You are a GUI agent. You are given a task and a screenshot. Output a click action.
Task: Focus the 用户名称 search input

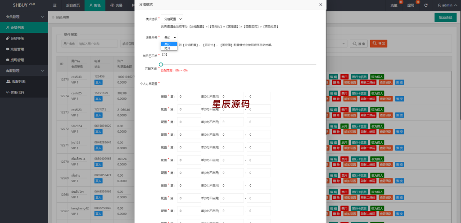coord(97,44)
